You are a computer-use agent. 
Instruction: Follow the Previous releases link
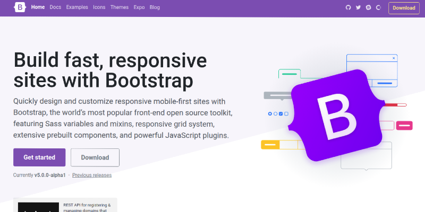[92, 175]
